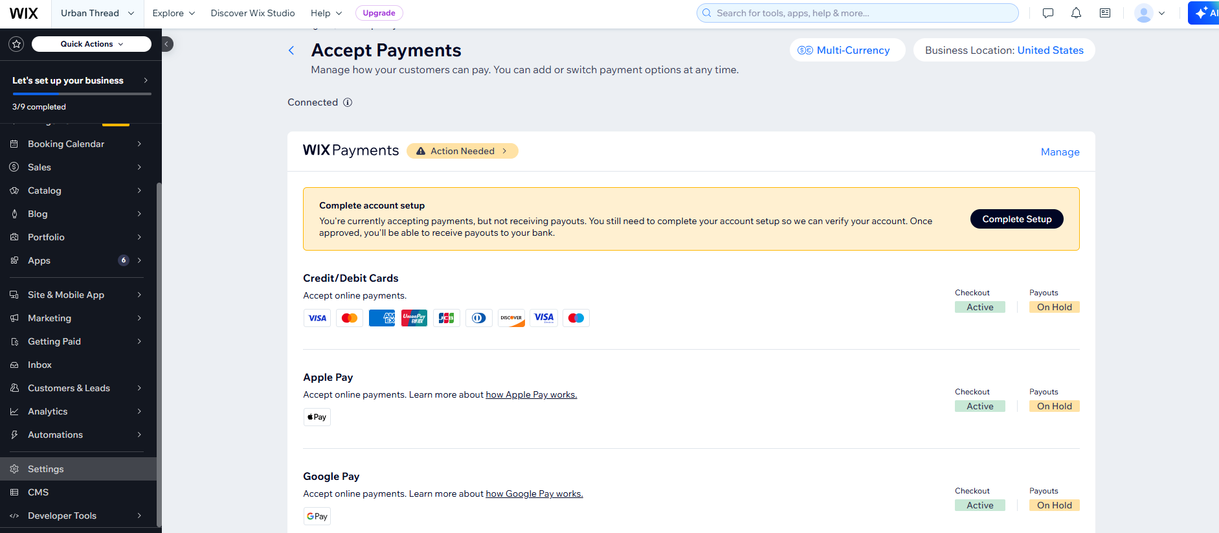Click the Wix logo
Screen dimensions: 1219x533
tap(24, 13)
